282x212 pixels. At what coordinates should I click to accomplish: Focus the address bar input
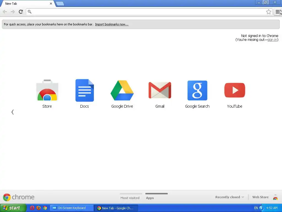coord(148,12)
